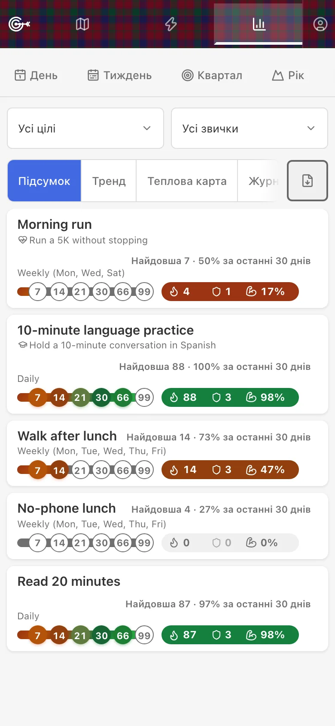
Task: Expand the Усі звички dropdown
Action: pyautogui.click(x=250, y=128)
